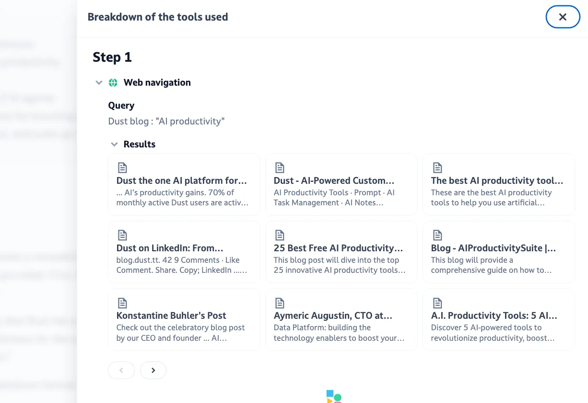Click document icon on 'The best AI productivity tool' card
588x403 pixels.
point(437,168)
